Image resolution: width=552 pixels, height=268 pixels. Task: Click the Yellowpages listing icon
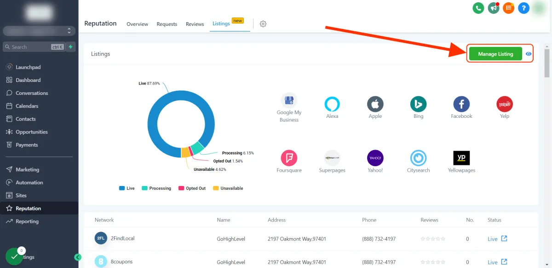coord(461,158)
